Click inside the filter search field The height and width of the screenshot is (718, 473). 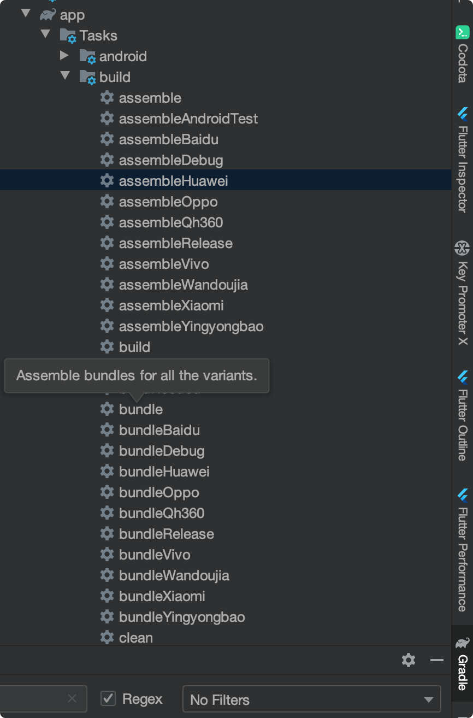tap(33, 698)
